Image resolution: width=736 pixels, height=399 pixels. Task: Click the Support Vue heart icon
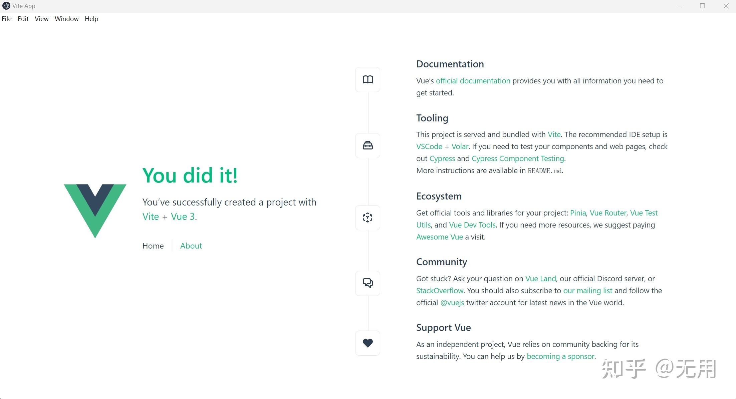(367, 343)
